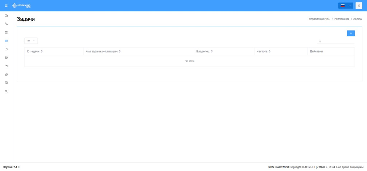The image size is (367, 171).
Task: Open the dashboard gauge icon in sidebar
Action: [x=6, y=15]
